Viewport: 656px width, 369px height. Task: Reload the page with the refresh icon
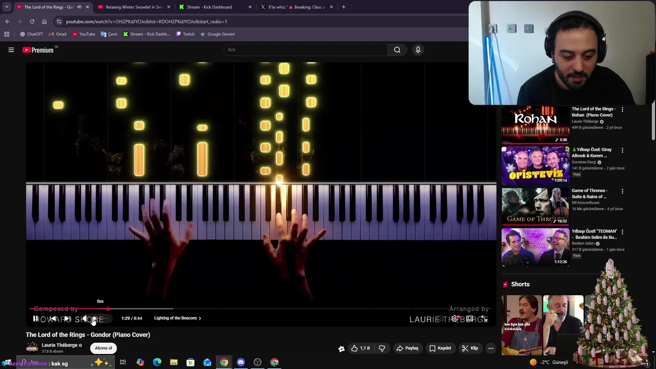tap(32, 22)
